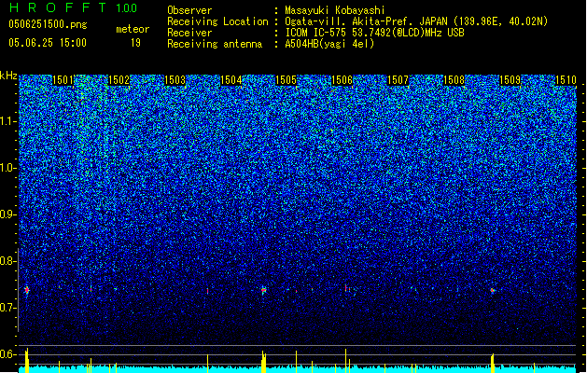Click the 1503 time marker

pyautogui.click(x=175, y=80)
